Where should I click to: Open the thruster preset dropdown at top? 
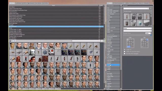coord(136,8)
